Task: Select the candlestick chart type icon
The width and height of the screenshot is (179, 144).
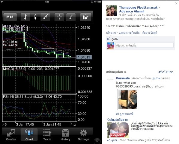Action: point(35,17)
